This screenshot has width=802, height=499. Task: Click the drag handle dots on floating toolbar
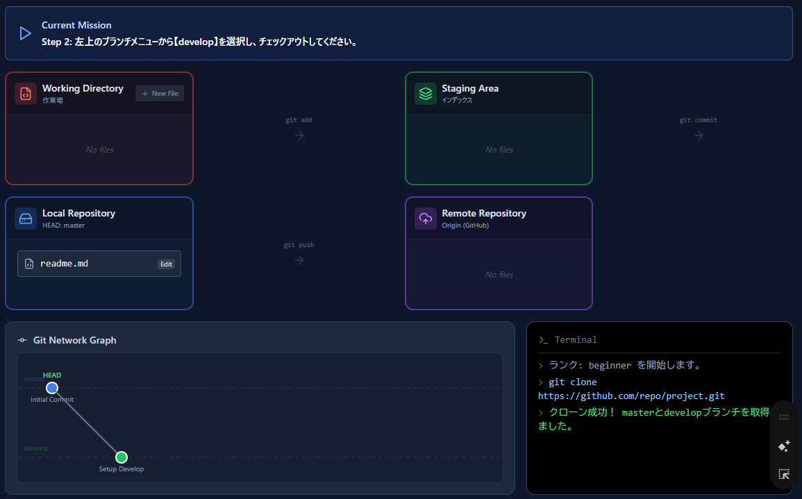pyautogui.click(x=784, y=417)
